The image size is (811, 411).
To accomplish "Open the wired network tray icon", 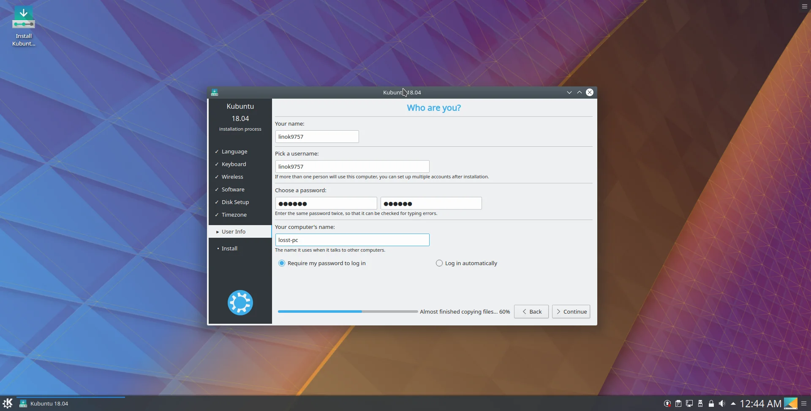I will pyautogui.click(x=689, y=404).
